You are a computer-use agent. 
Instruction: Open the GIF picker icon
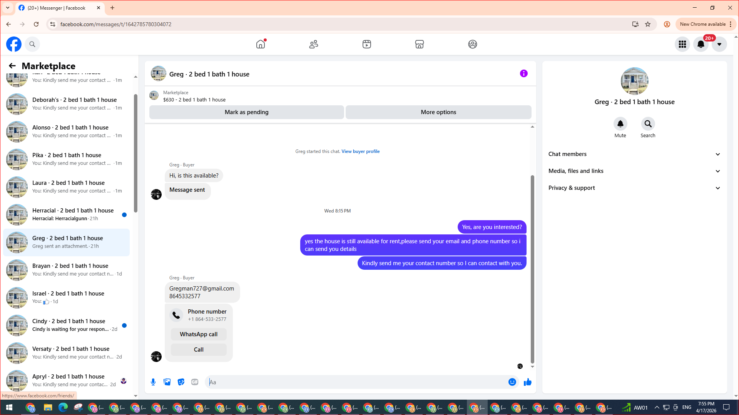pos(195,382)
